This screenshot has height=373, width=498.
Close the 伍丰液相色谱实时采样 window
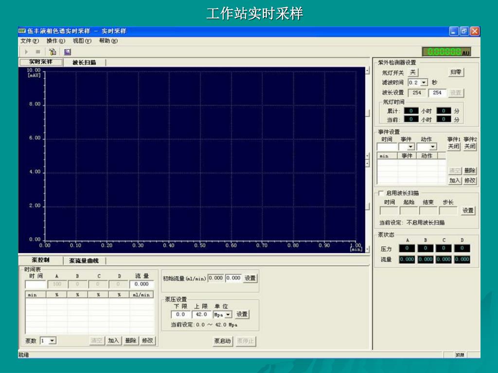(x=475, y=31)
